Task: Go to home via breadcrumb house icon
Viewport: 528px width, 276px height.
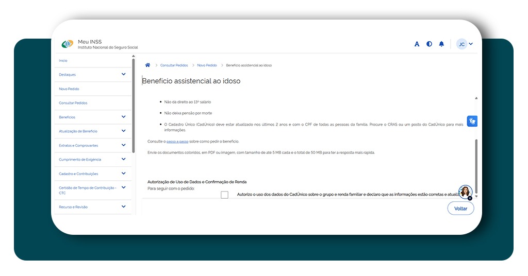Action: coord(147,65)
